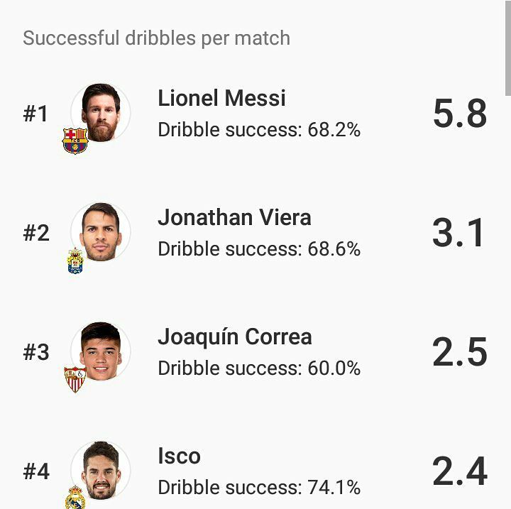Select the Joaquín Correa name link
Image resolution: width=511 pixels, height=509 pixels.
click(x=235, y=336)
